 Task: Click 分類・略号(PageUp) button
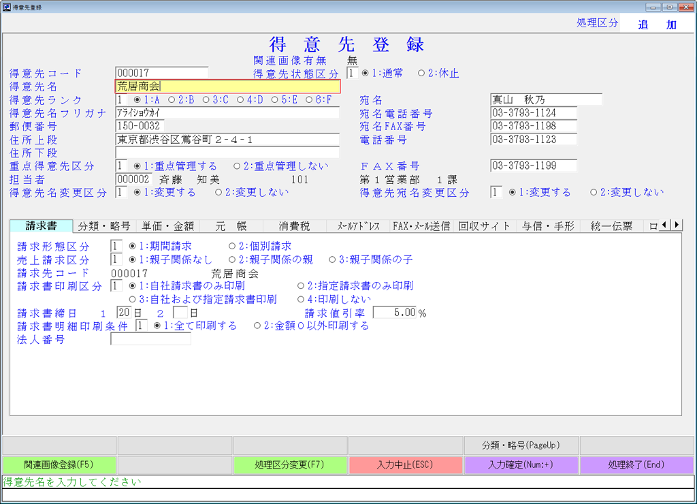point(521,445)
